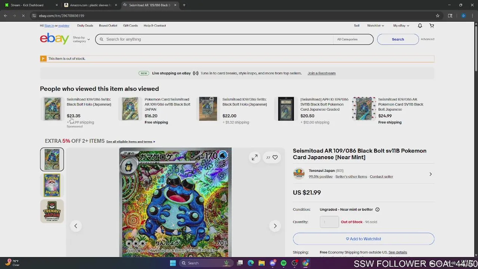
Task: Open the notifications bell icon
Action: (x=420, y=25)
